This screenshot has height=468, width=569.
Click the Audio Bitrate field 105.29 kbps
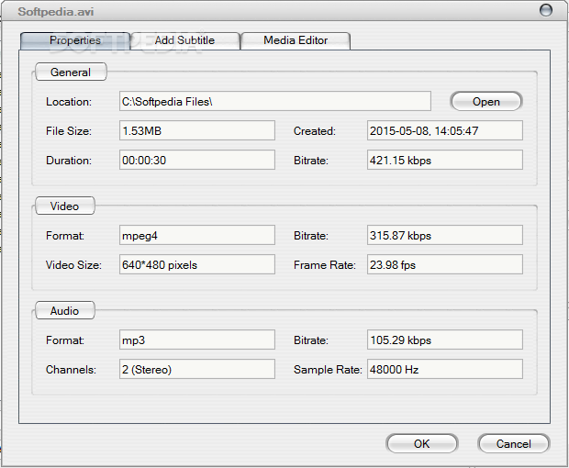point(445,340)
